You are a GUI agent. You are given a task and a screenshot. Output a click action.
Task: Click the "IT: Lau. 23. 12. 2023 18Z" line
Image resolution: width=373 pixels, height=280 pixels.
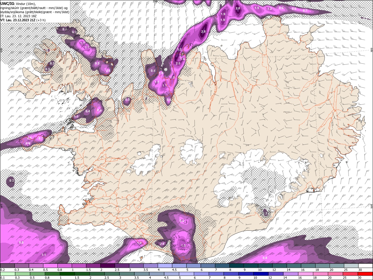pos(19,16)
